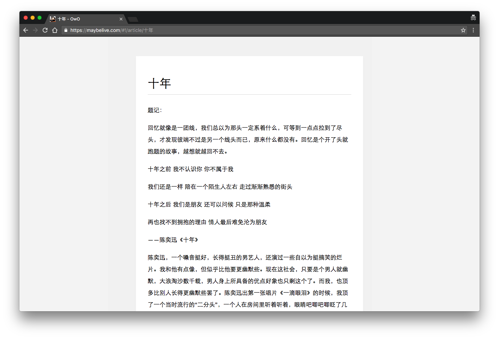Click the line 十年之后 我们是朋友 还可以问候
Screen dimensions: 499x339
[x=209, y=205]
